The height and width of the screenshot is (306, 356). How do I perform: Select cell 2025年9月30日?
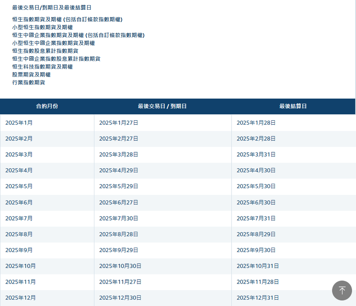coord(293,250)
